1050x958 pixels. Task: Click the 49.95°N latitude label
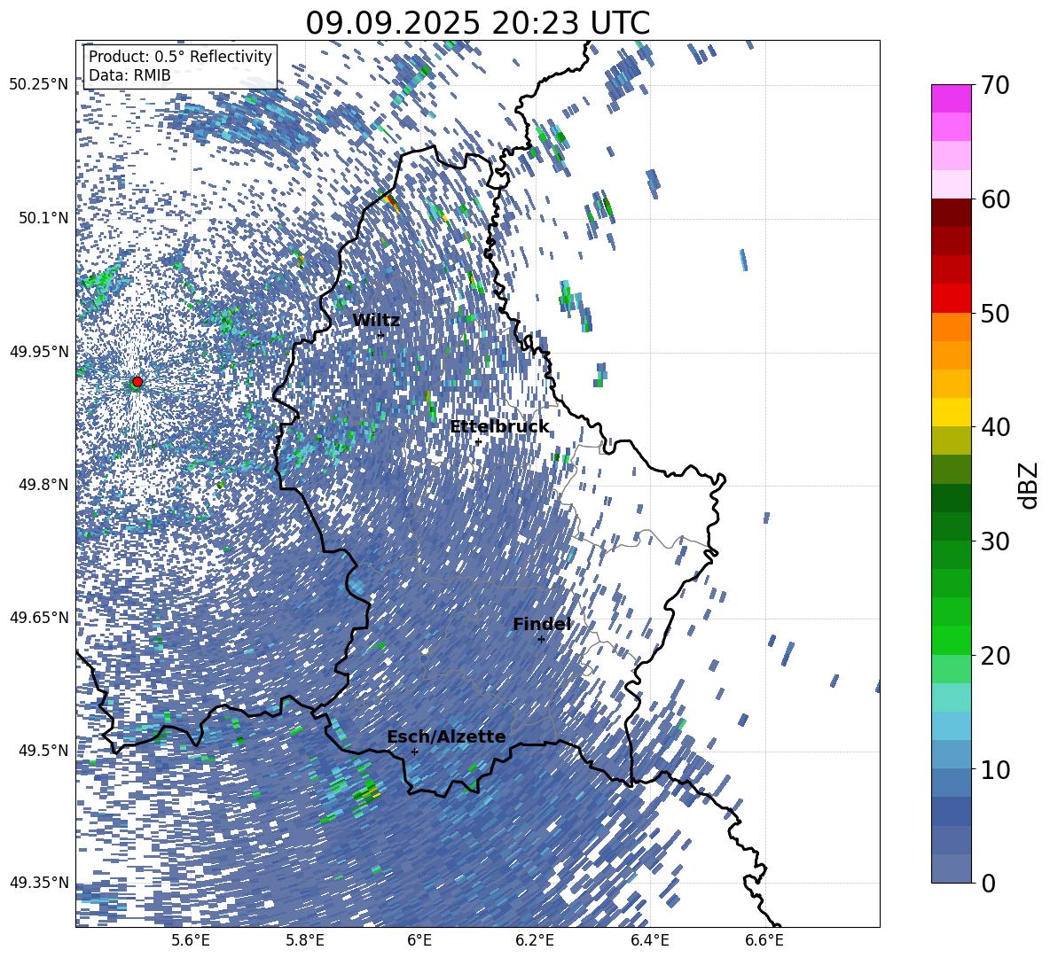click(x=40, y=351)
